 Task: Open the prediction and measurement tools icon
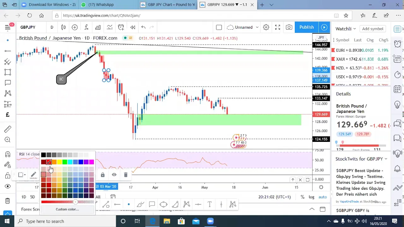(8, 104)
